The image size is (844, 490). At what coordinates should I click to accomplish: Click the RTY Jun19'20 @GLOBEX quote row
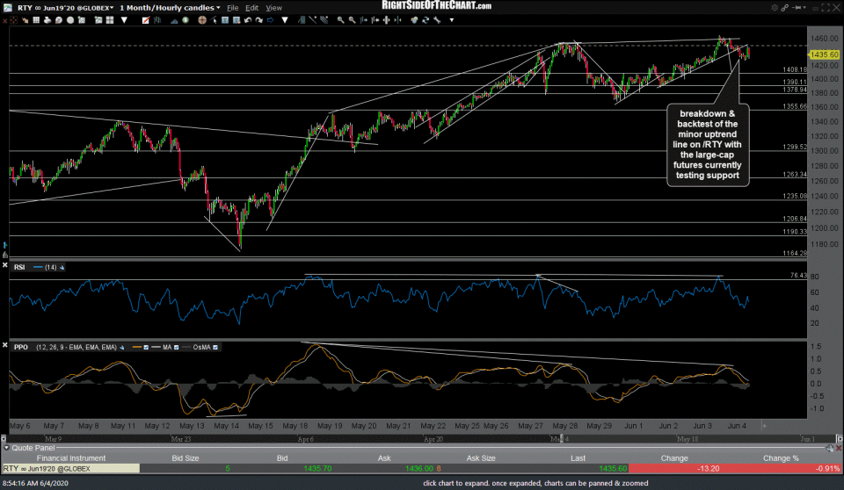click(69, 469)
